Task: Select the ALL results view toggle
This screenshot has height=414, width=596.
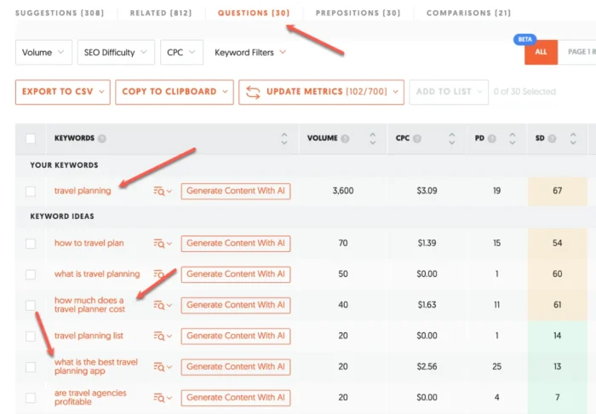Action: click(x=541, y=52)
